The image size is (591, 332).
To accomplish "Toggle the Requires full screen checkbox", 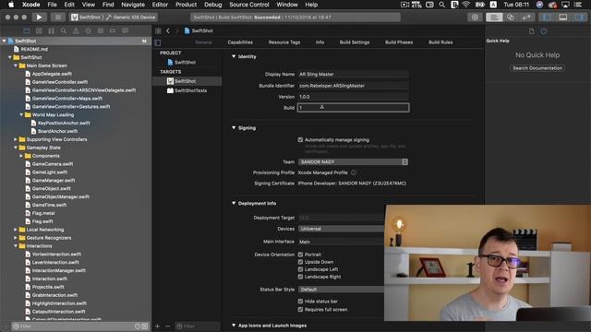I will [300, 310].
